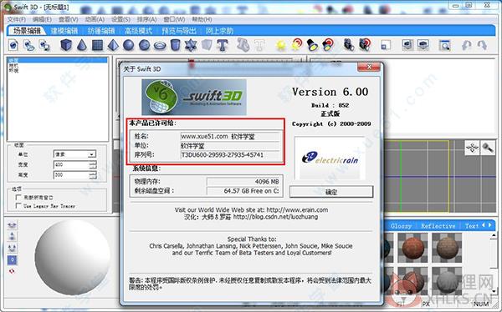Click the material gallery scrollbar up arrow

coord(494,236)
